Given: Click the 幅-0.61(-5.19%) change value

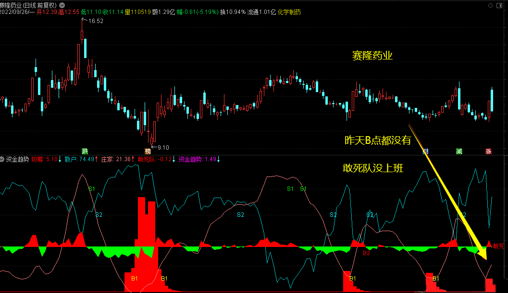Looking at the screenshot, I should pos(198,12).
